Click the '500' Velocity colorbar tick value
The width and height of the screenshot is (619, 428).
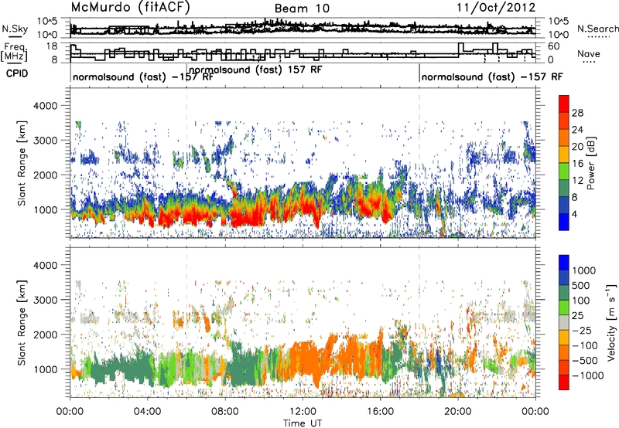[581, 286]
